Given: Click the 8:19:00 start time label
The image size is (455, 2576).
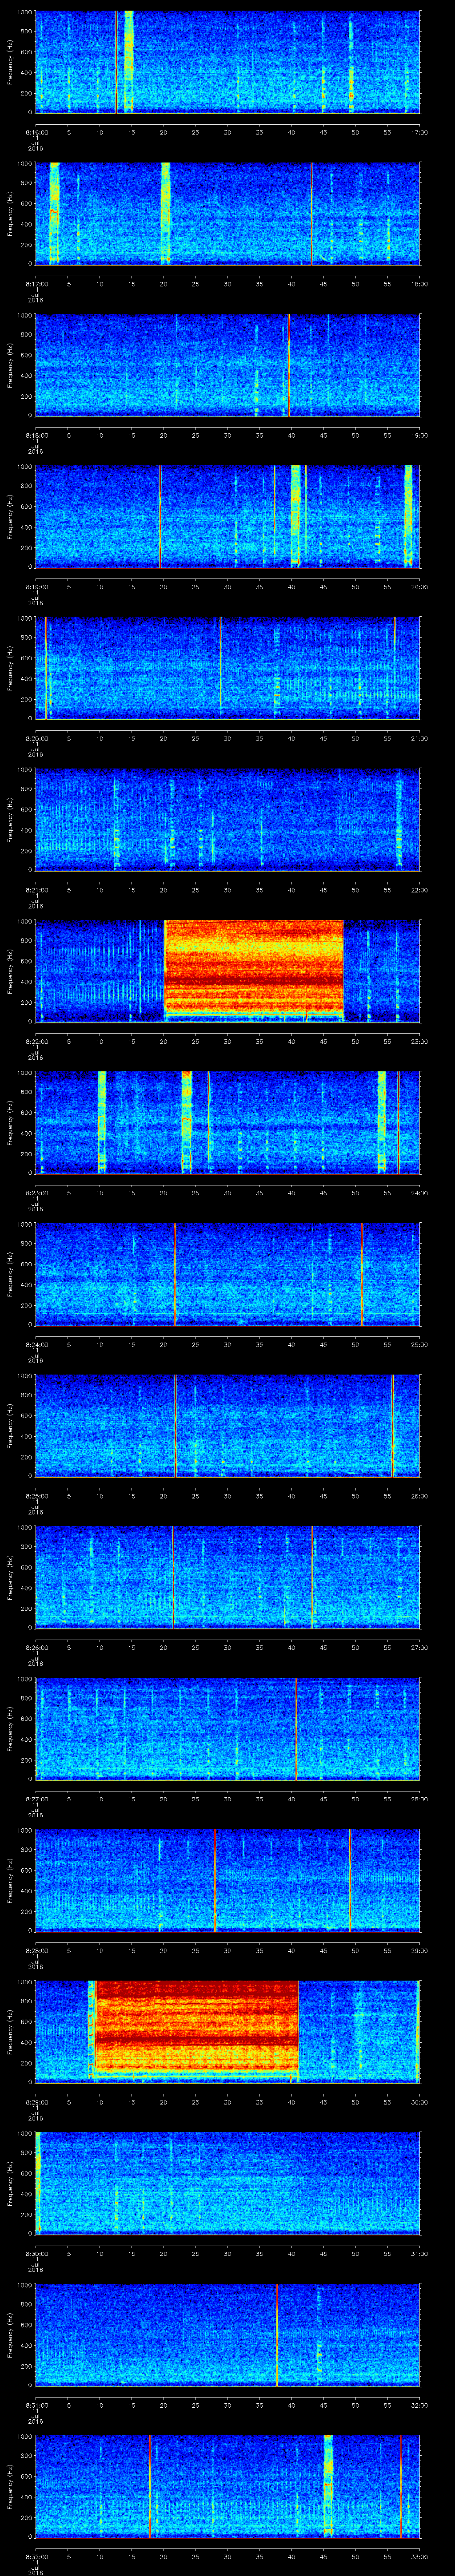Looking at the screenshot, I should (x=36, y=587).
